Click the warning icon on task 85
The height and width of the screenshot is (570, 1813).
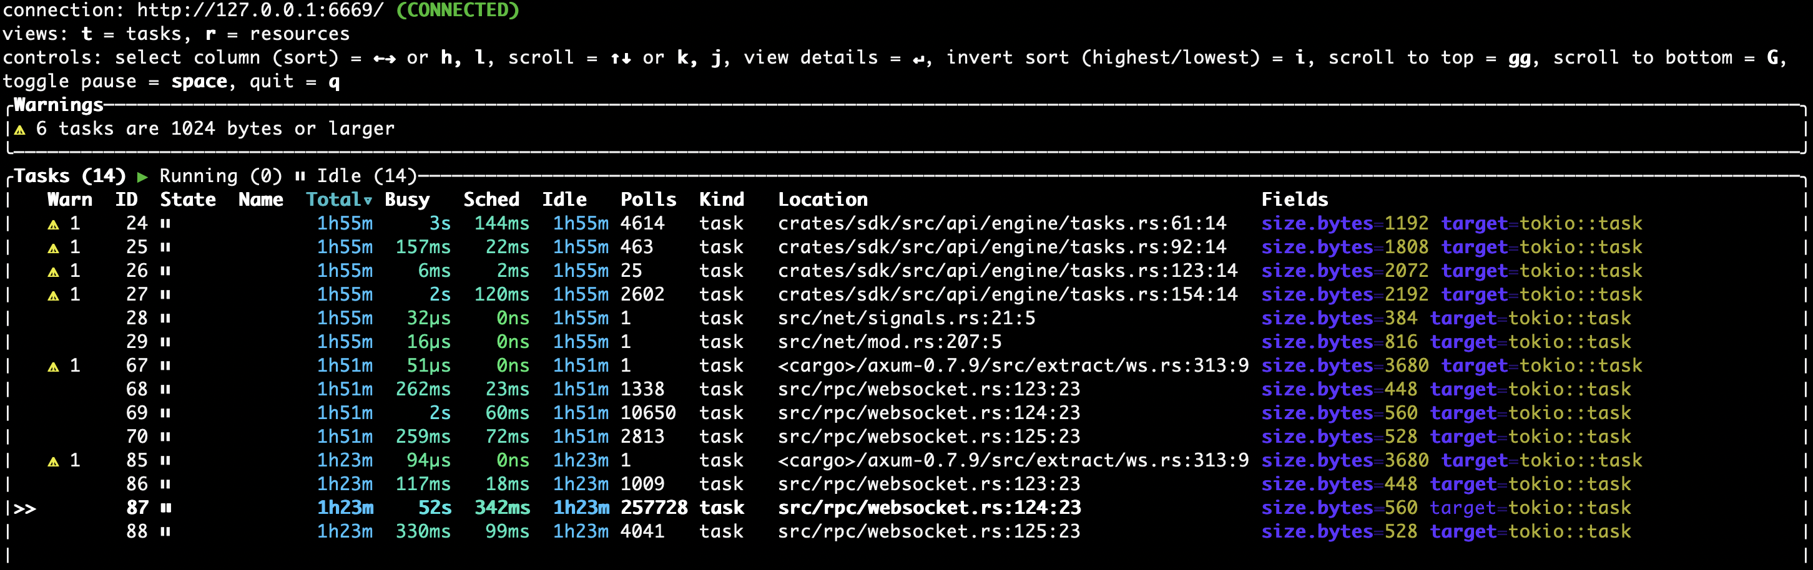point(53,461)
